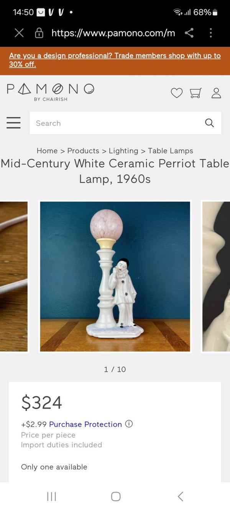This screenshot has height=511, width=230.
Task: Click the Pamono by Chairish logo
Action: tap(50, 92)
